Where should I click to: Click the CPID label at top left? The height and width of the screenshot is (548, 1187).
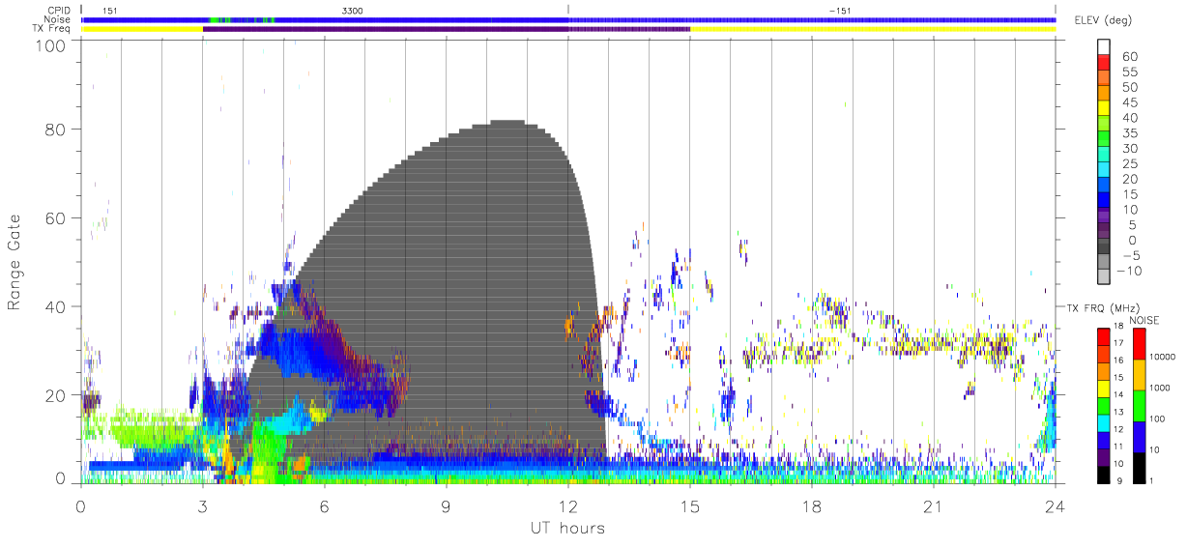(60, 10)
